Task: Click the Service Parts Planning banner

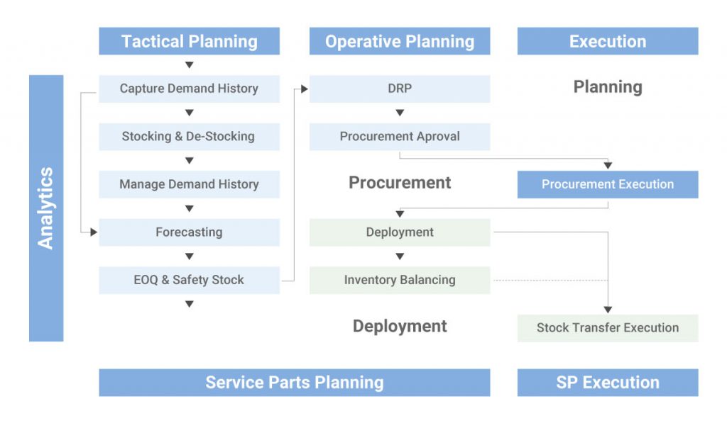Action: 295,383
